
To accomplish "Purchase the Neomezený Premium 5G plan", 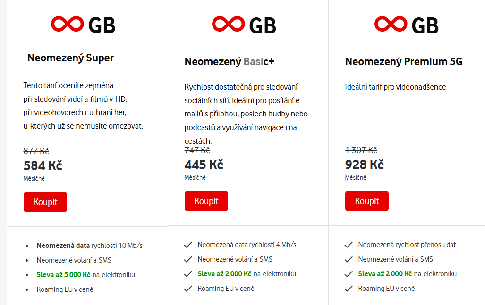I will tap(366, 201).
